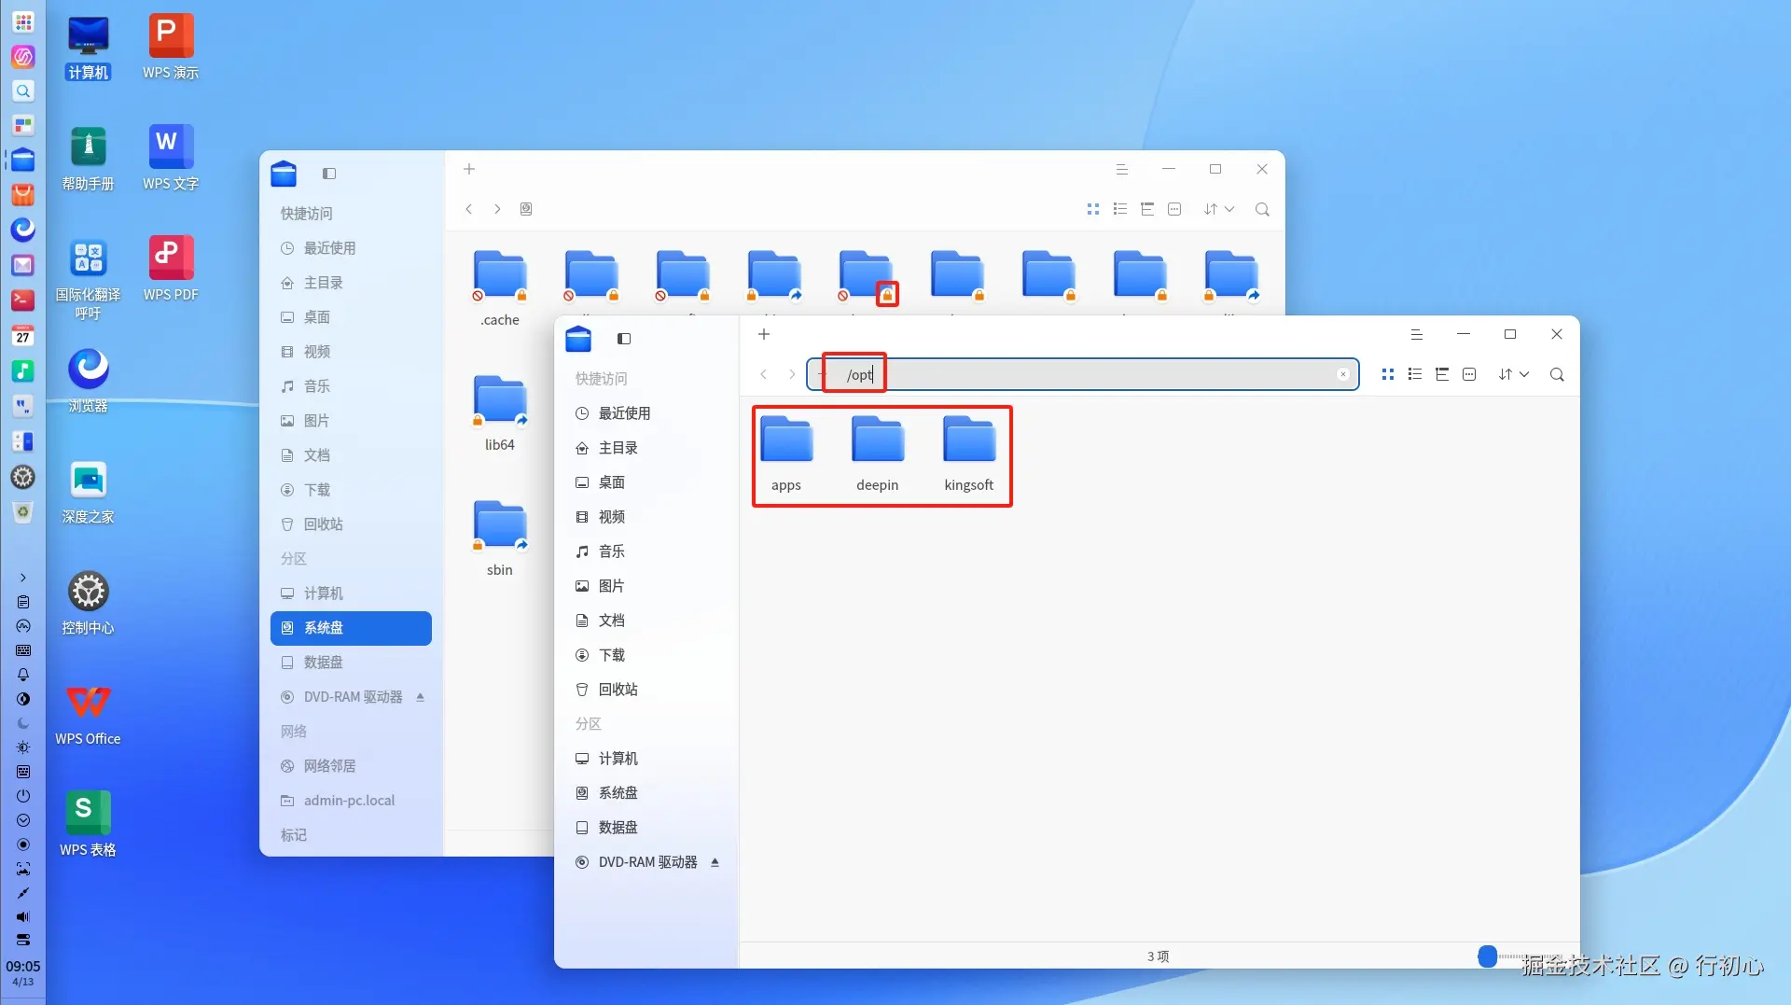Image resolution: width=1791 pixels, height=1005 pixels.
Task: Open view options in front window toolbar
Action: (x=1469, y=374)
